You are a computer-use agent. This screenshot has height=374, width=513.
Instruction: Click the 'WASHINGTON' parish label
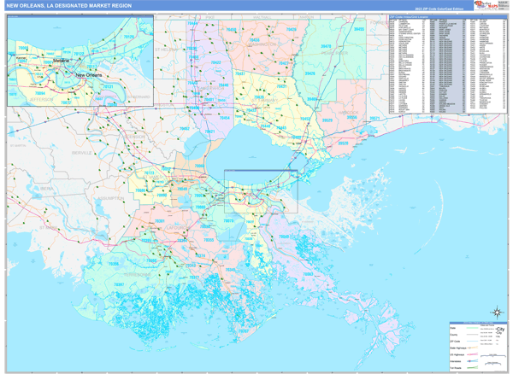(262, 44)
